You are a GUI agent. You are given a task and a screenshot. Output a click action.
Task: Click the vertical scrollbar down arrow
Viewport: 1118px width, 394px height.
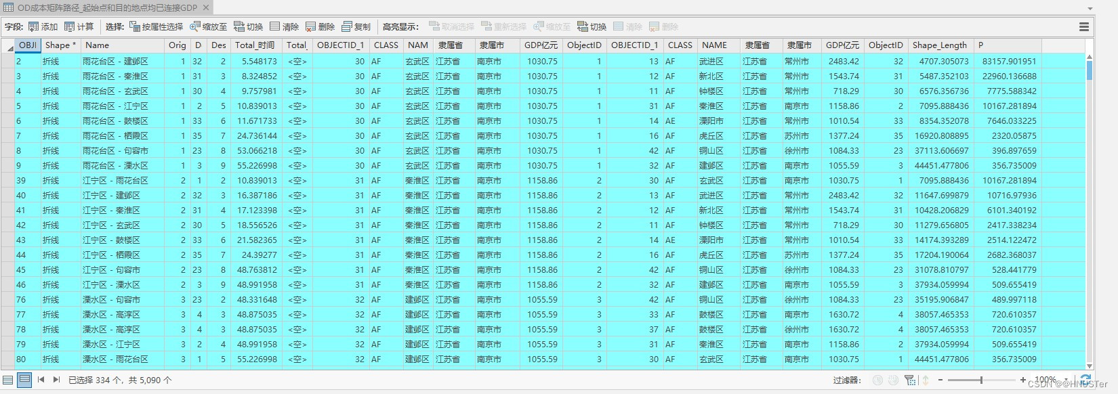coord(1090,366)
